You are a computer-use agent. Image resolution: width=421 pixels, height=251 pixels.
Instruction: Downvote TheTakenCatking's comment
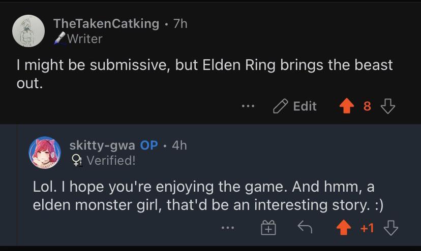coord(388,106)
